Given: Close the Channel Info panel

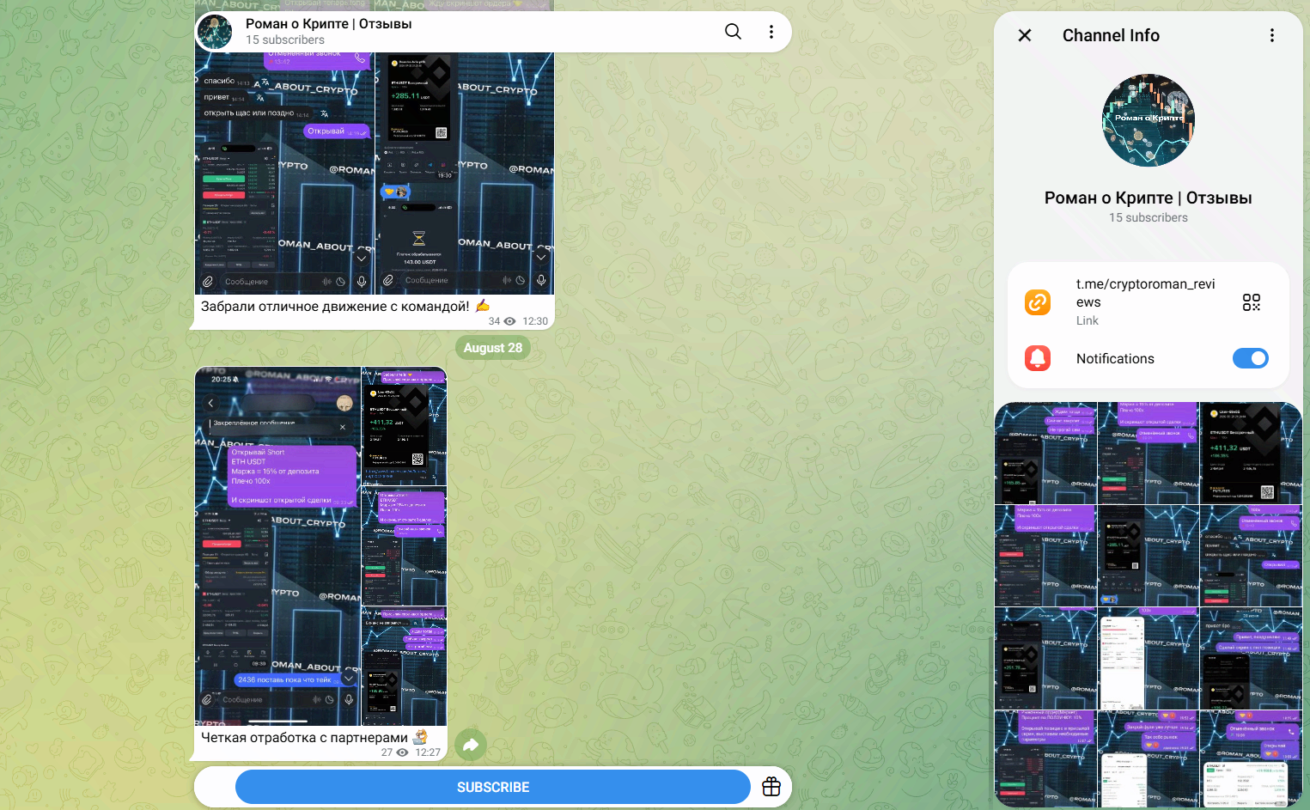Looking at the screenshot, I should point(1025,35).
